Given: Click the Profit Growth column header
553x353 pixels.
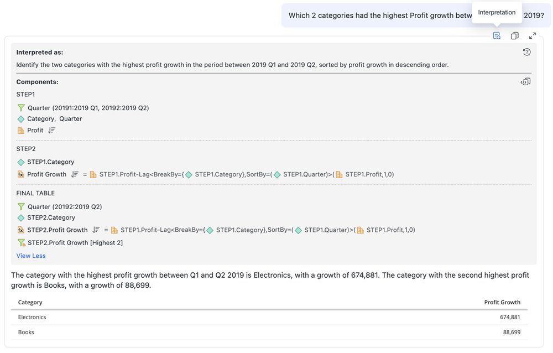Looking at the screenshot, I should (x=502, y=302).
